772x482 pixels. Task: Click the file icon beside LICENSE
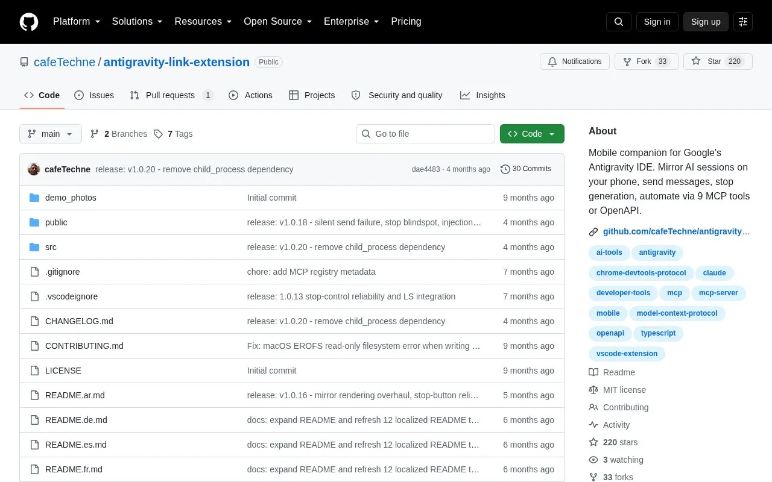34,371
